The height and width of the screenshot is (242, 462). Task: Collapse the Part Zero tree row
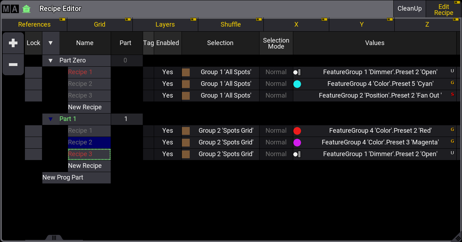click(50, 60)
